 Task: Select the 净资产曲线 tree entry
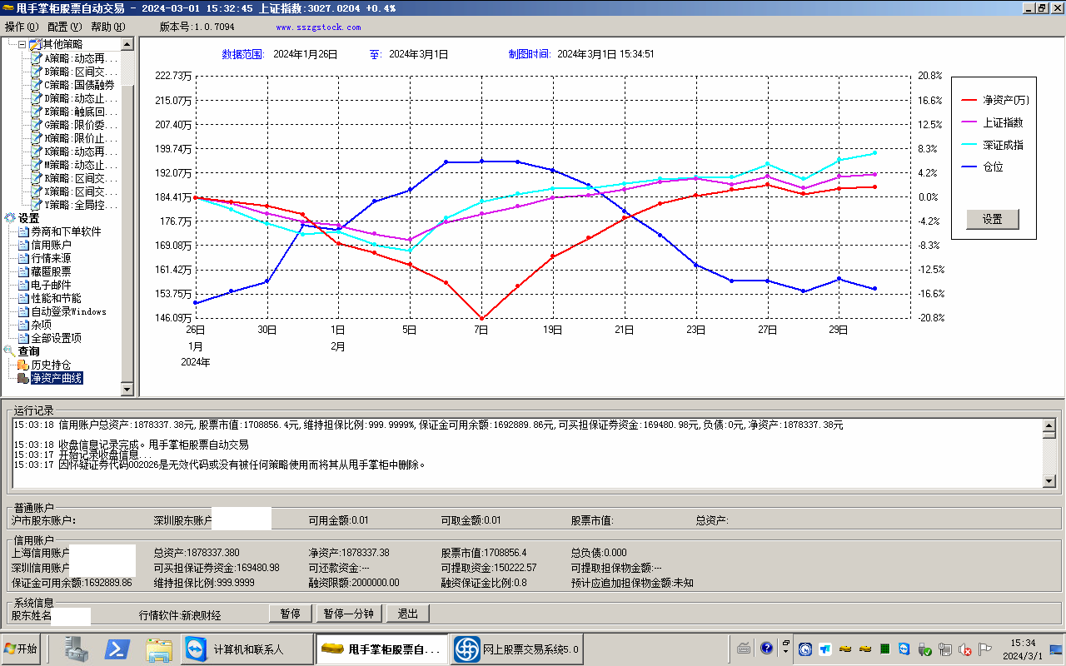(56, 378)
